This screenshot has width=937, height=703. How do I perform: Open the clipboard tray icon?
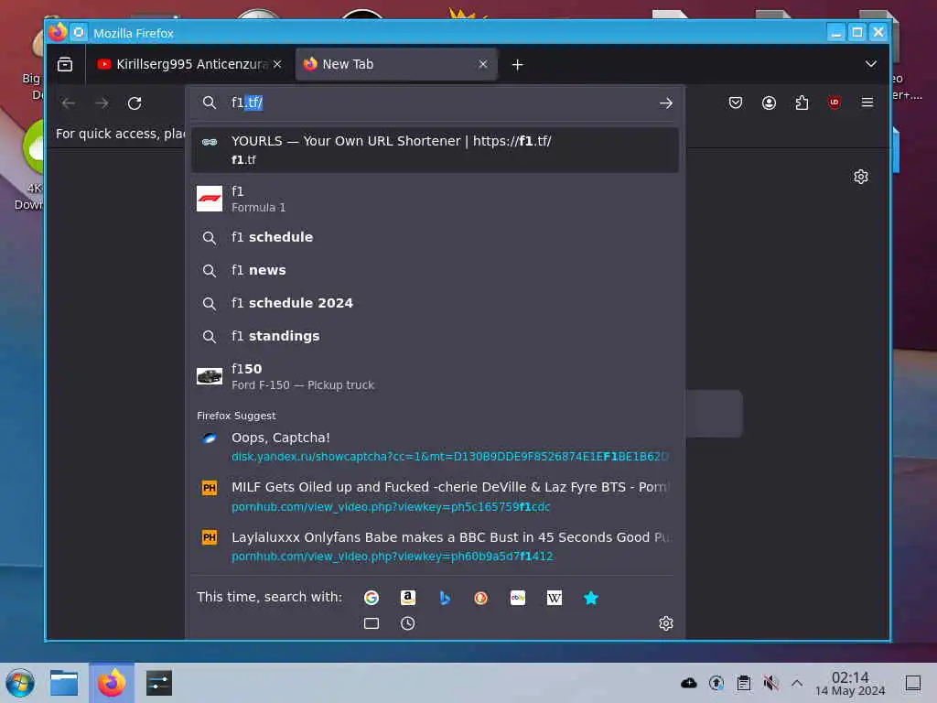pyautogui.click(x=743, y=683)
